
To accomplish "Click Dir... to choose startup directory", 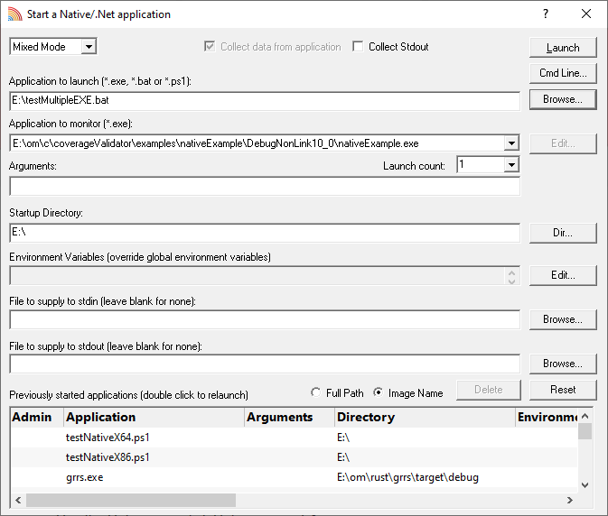I will coord(563,233).
